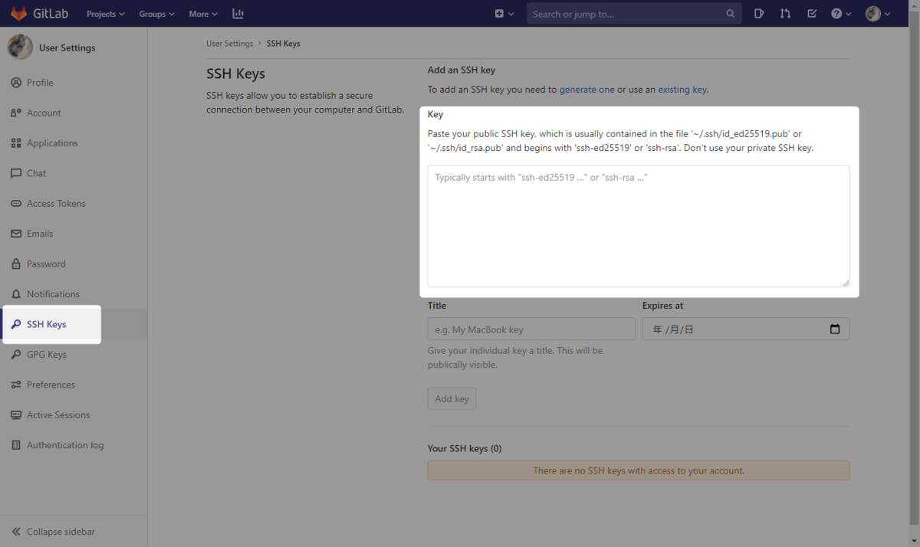Image resolution: width=920 pixels, height=547 pixels.
Task: Select the GPG Keys sidebar item
Action: (x=48, y=354)
